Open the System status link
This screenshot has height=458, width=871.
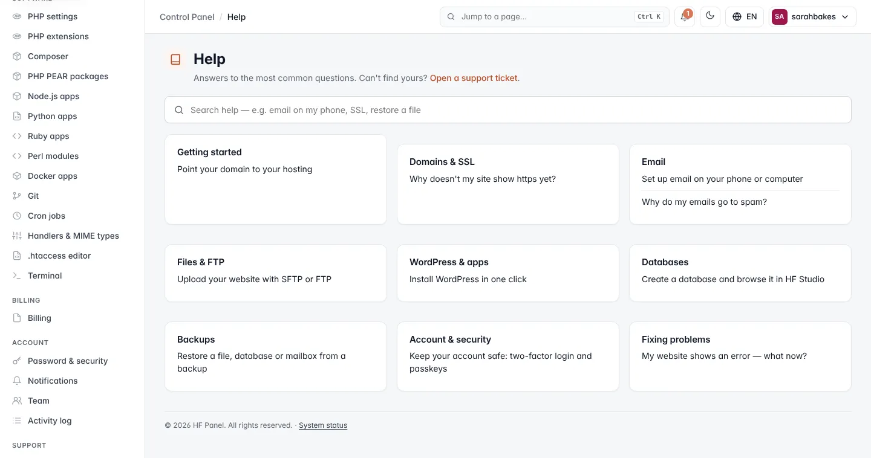323,425
